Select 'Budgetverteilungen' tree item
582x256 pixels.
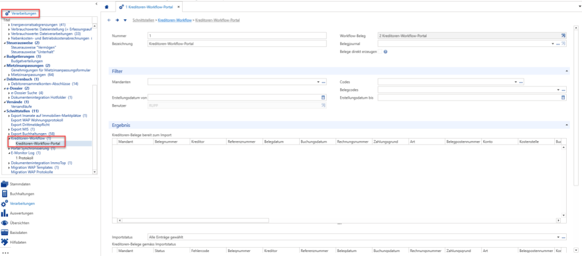(27, 61)
